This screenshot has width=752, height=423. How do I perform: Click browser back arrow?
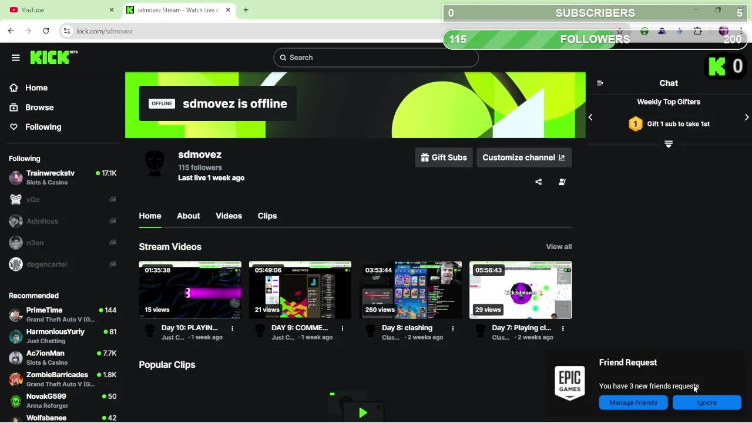11,31
